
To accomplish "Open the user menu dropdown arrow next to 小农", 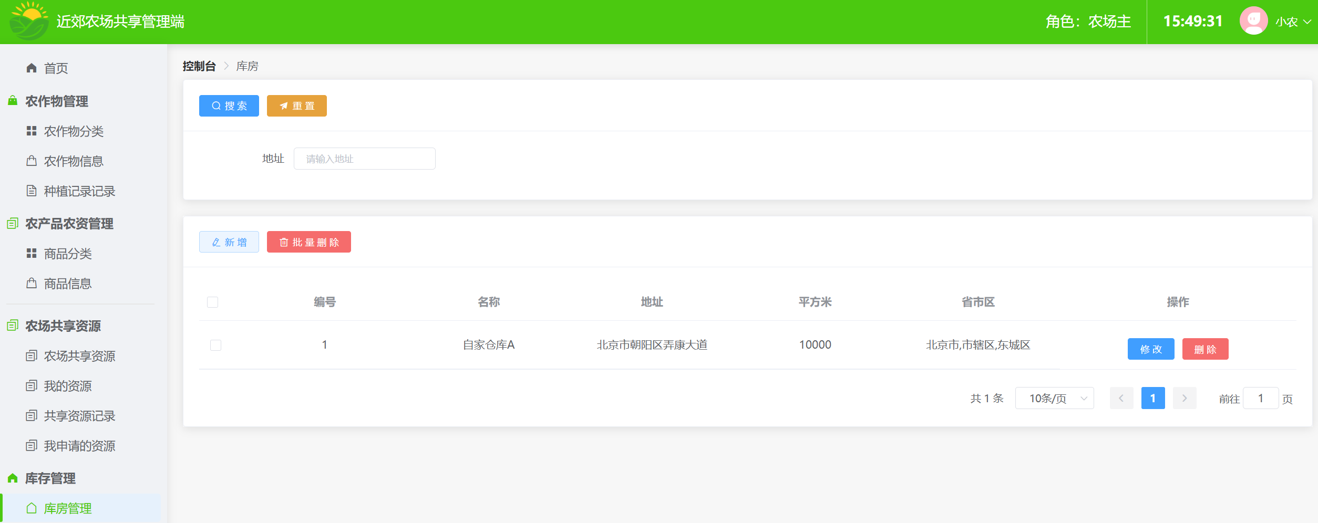I will point(1307,22).
